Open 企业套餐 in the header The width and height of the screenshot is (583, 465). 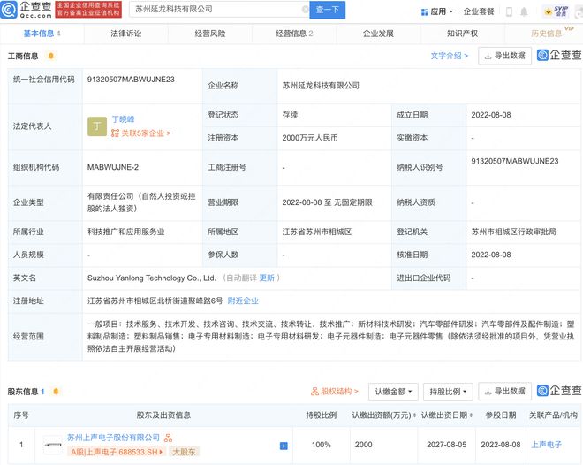(478, 11)
